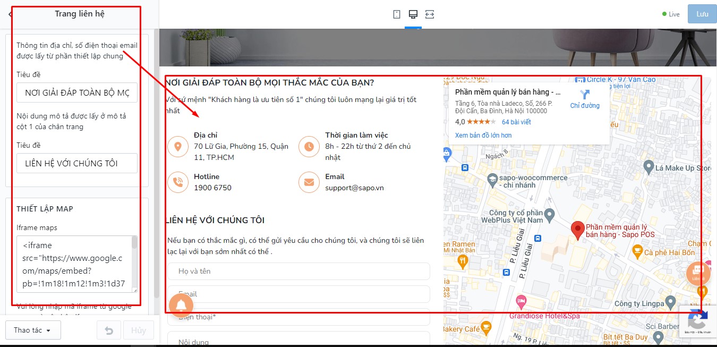This screenshot has width=717, height=347.
Task: Select desktop preview icon
Action: (413, 14)
